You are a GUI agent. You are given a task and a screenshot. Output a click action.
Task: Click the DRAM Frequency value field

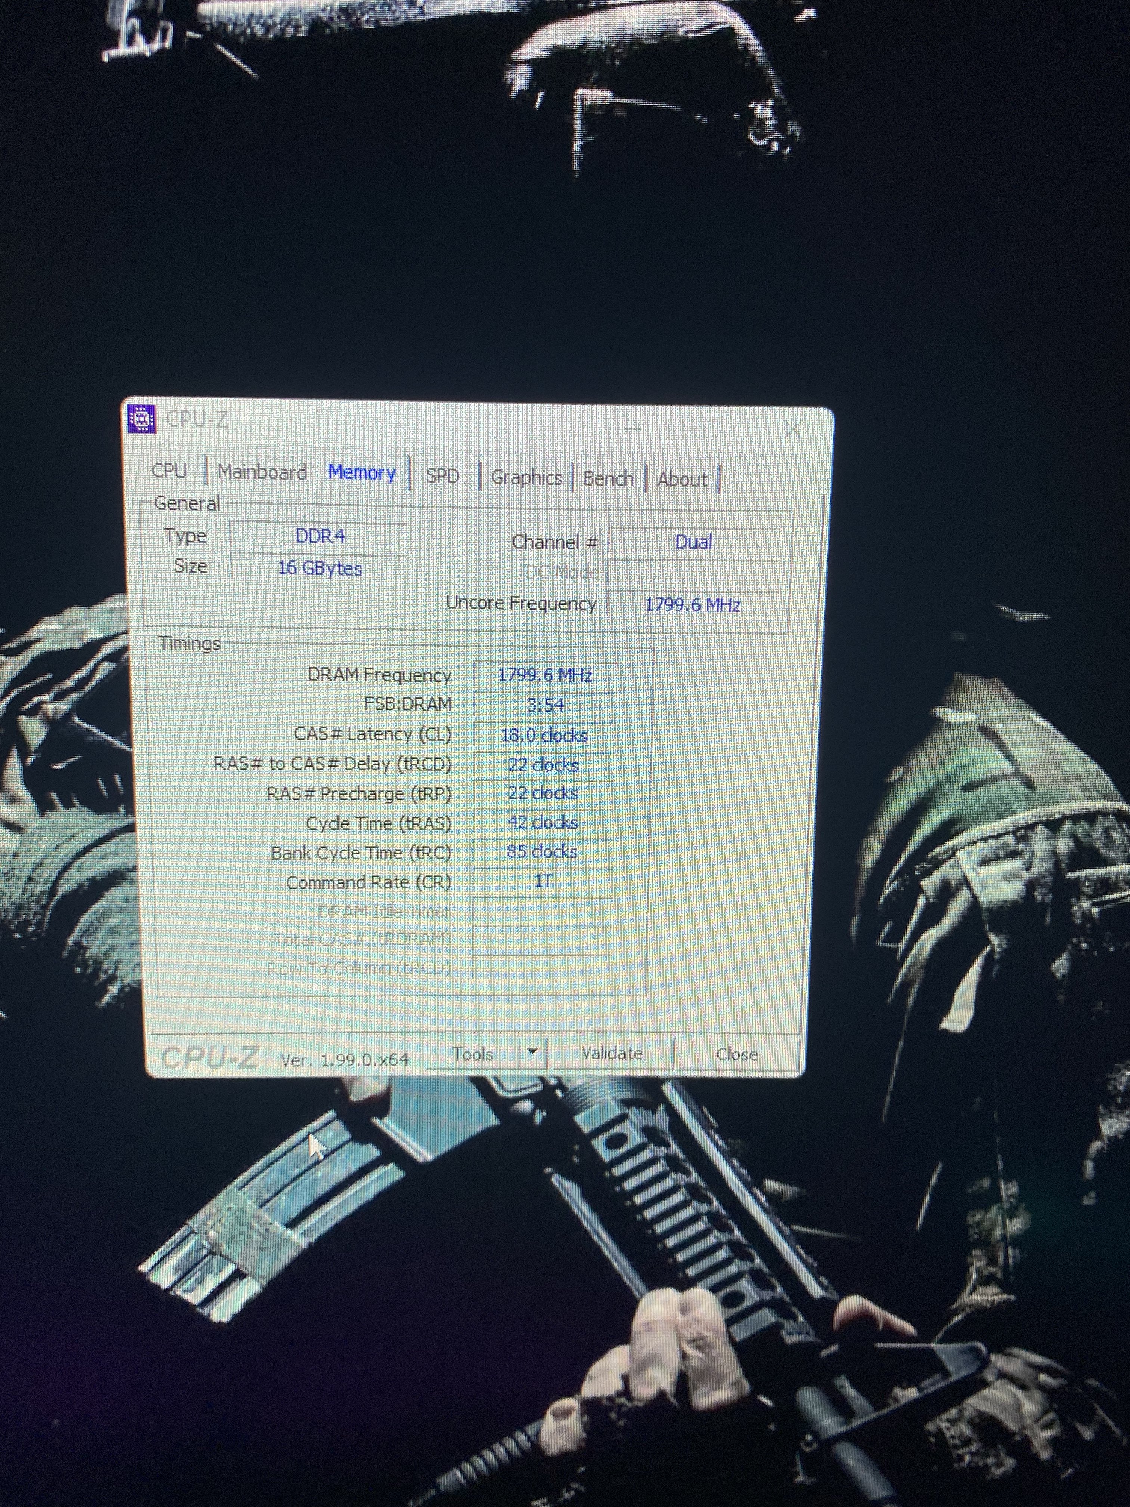click(x=544, y=675)
